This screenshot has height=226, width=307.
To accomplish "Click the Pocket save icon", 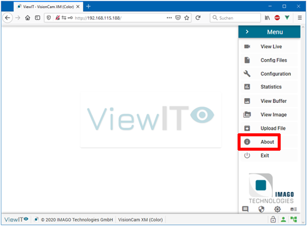I will coord(178,18).
